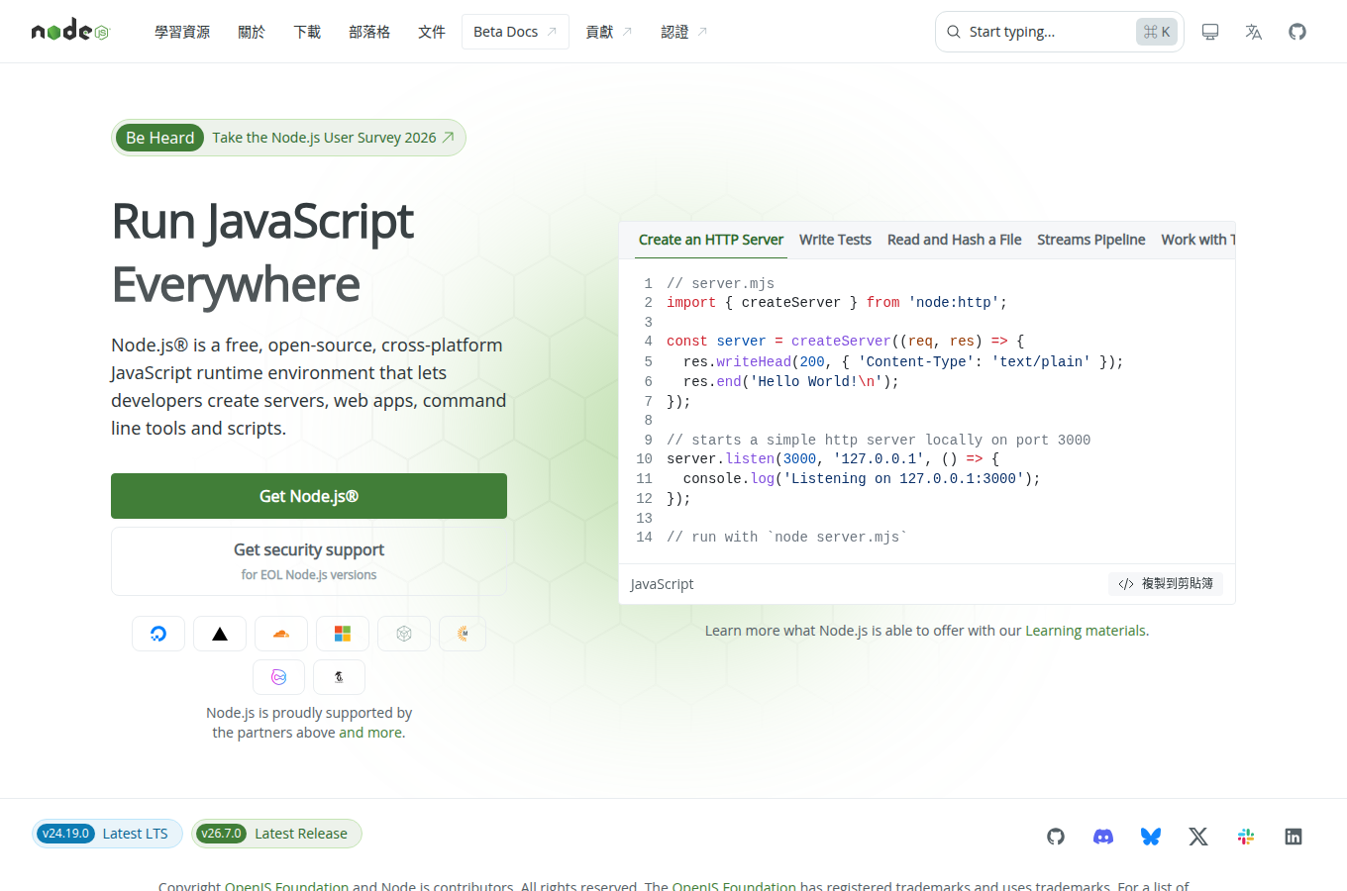Open the small black bird partner logo

[x=339, y=677]
